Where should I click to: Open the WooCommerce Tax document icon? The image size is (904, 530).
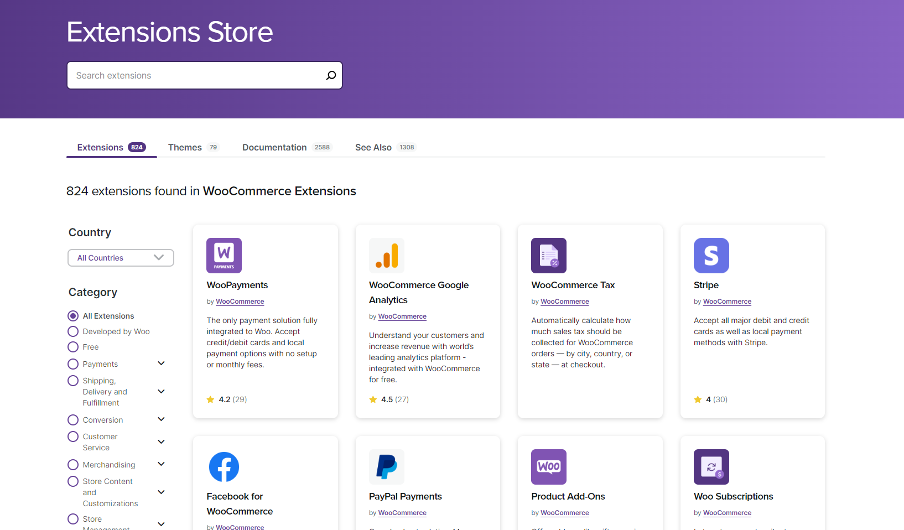click(549, 256)
